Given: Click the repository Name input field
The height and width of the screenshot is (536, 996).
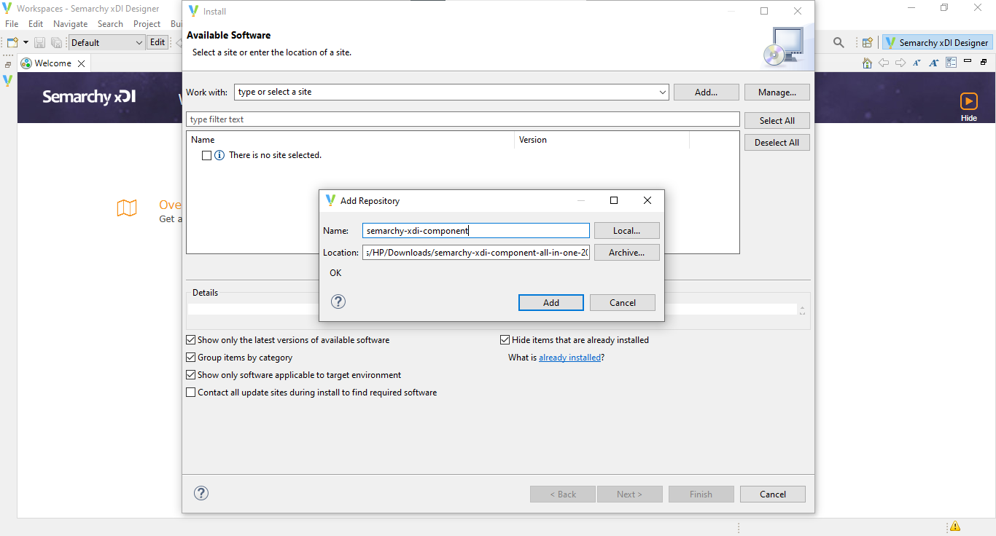Looking at the screenshot, I should click(x=475, y=230).
